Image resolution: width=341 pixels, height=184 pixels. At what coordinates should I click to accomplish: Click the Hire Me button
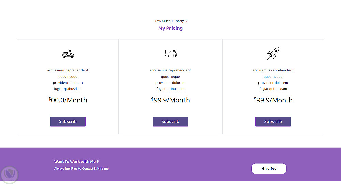pos(269,169)
